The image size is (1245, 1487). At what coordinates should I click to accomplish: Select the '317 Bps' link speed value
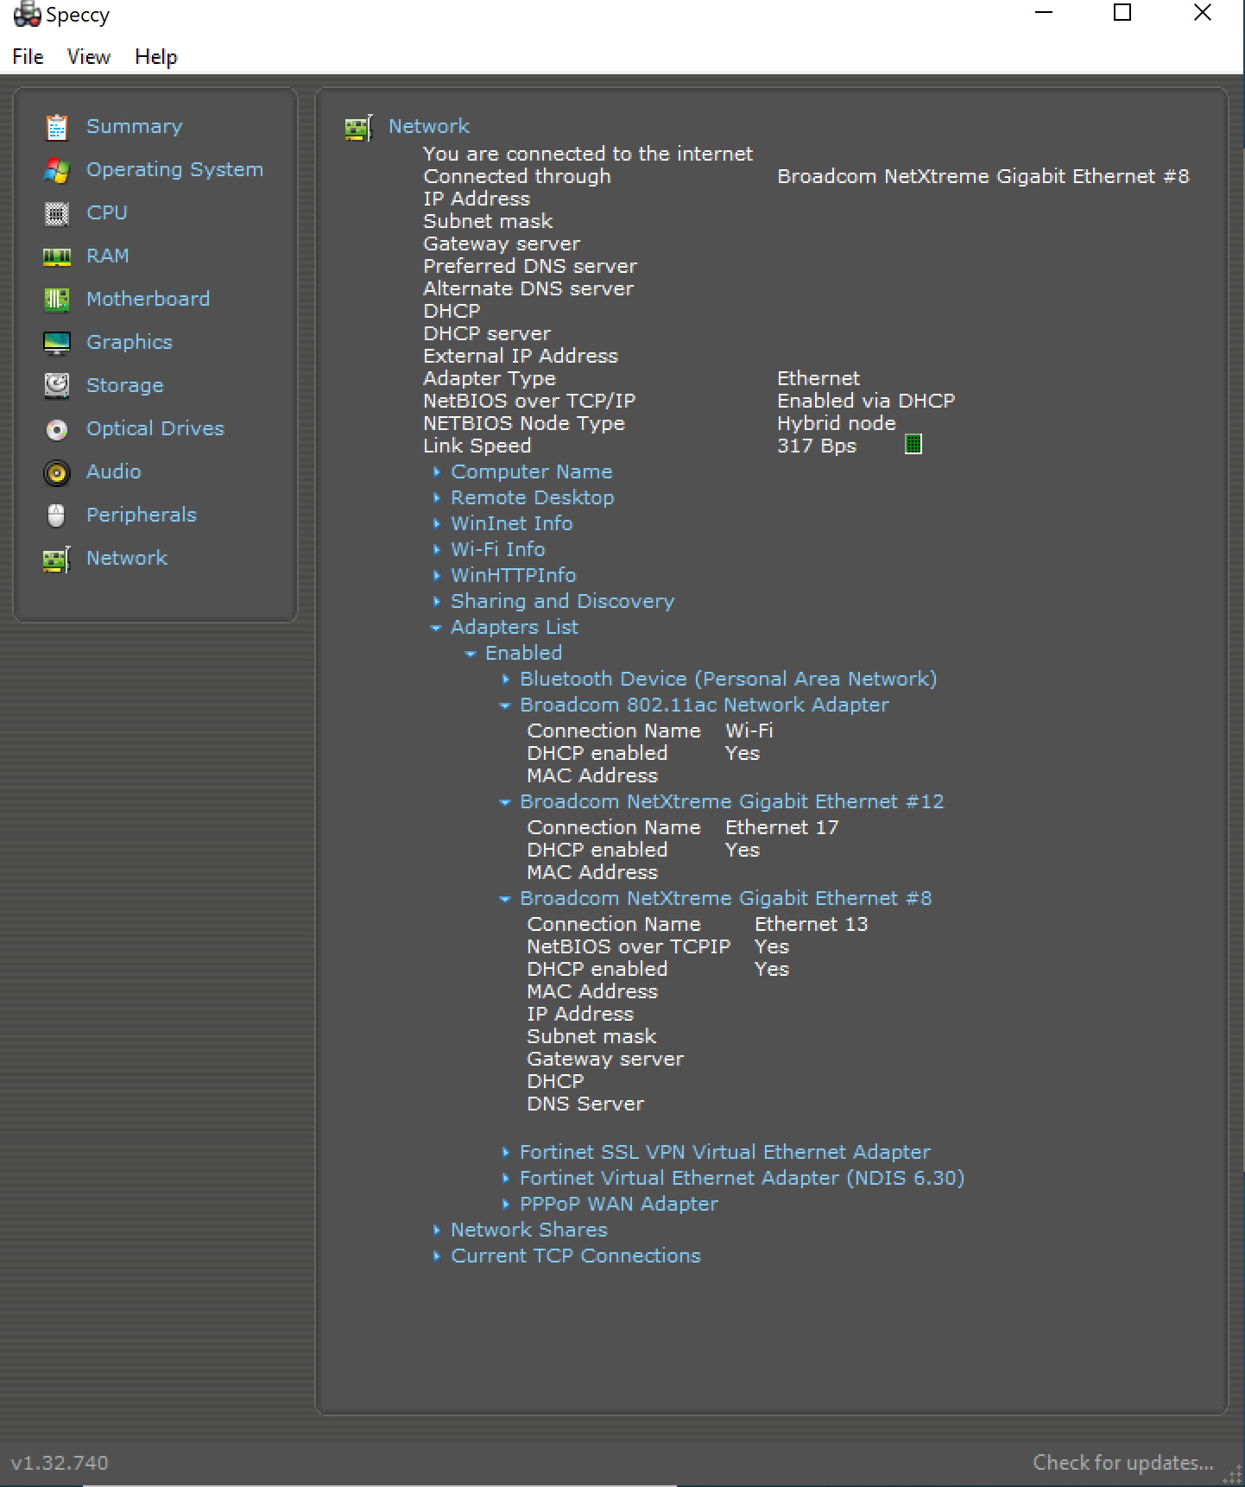(x=817, y=446)
